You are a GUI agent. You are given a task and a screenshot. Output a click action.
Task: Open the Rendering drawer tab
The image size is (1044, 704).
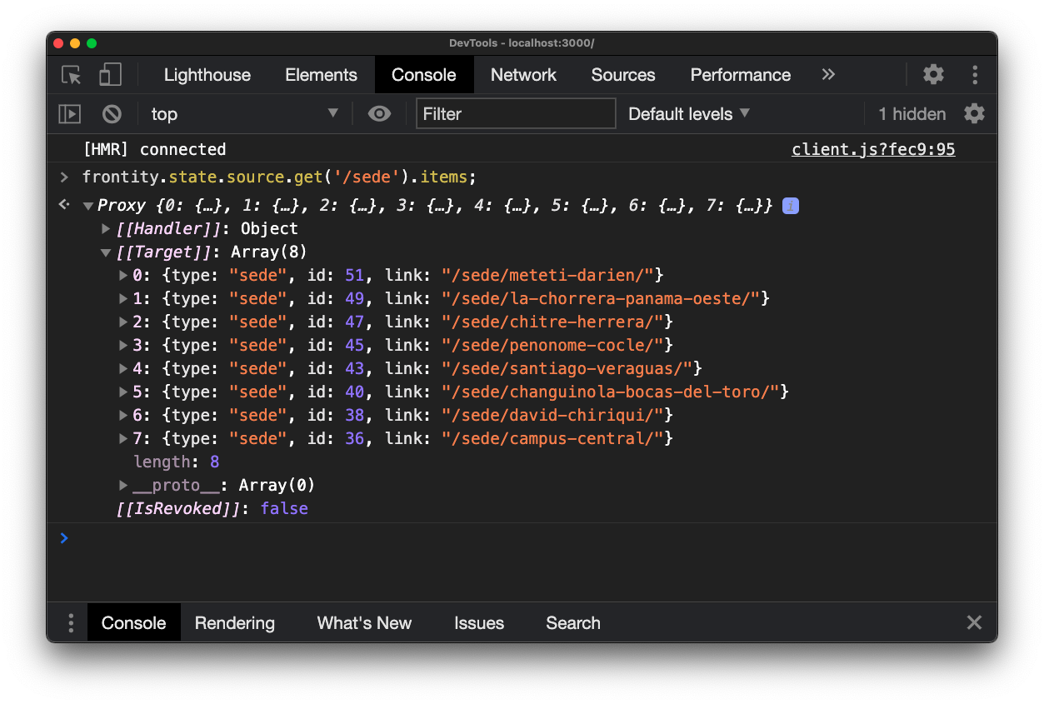(234, 623)
